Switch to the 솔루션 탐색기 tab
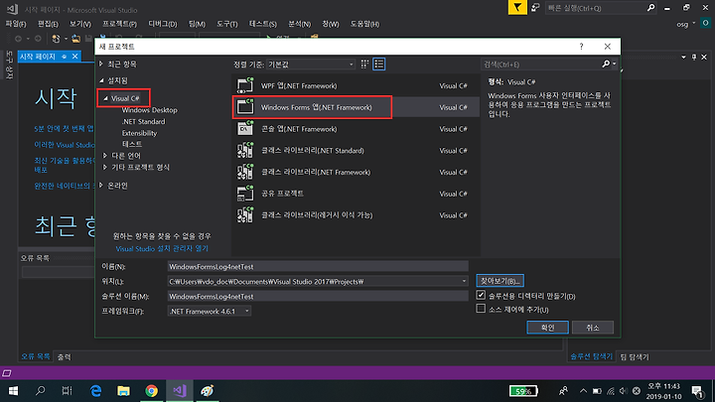The height and width of the screenshot is (402, 715). point(592,357)
